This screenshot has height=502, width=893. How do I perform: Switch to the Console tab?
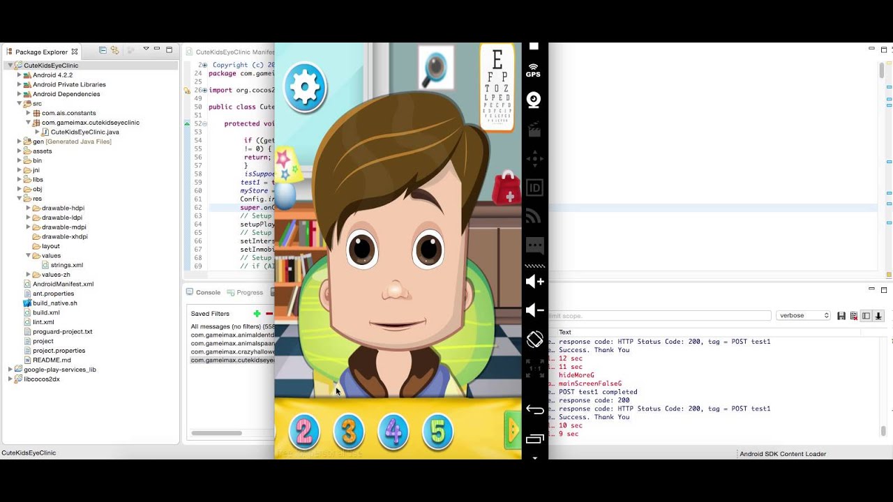click(203, 293)
